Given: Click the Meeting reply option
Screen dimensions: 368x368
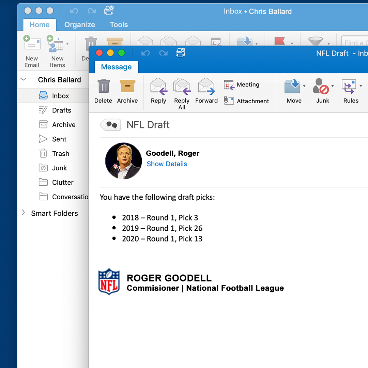Looking at the screenshot, I should coord(242,85).
